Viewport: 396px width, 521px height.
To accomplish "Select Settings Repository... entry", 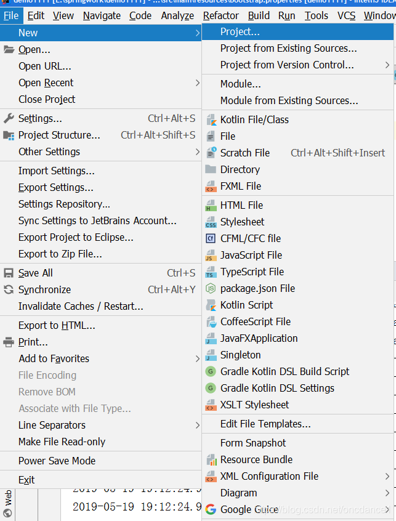I will 100,204.
